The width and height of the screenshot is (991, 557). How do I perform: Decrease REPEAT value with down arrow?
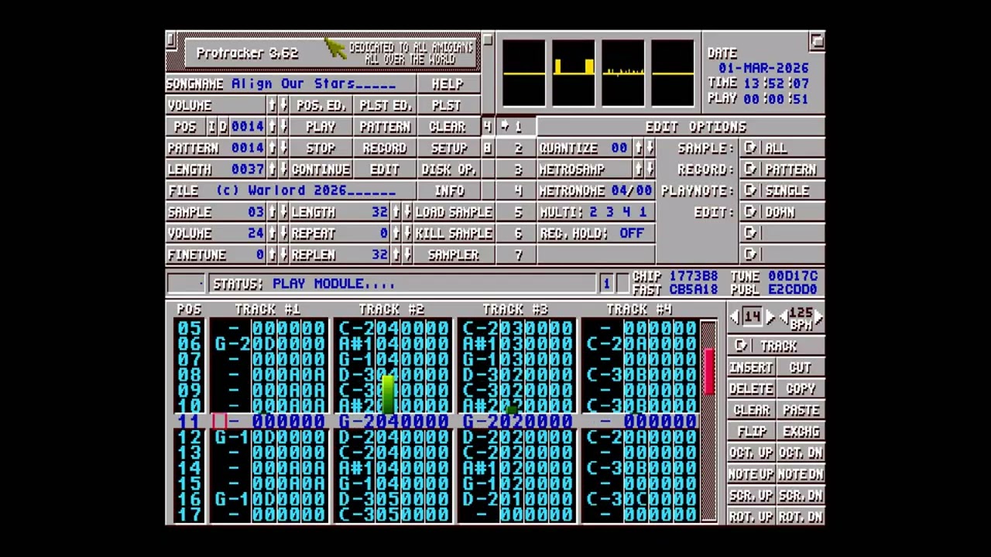[x=407, y=233]
